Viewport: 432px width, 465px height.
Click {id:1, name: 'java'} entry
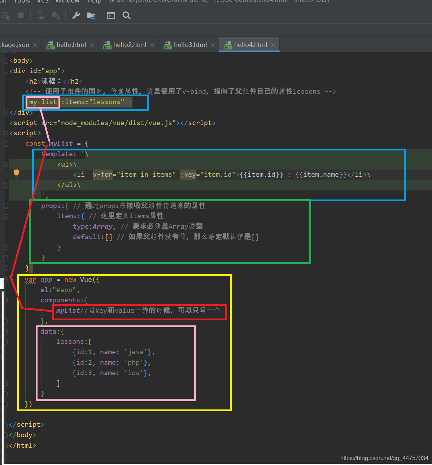click(113, 352)
